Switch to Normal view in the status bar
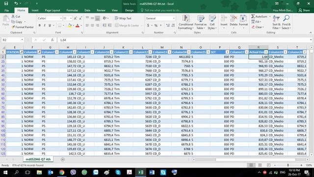 coord(251,165)
